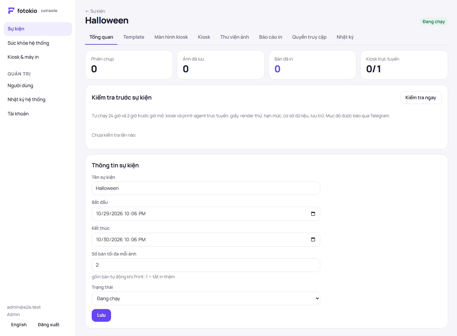This screenshot has width=457, height=336.
Task: Click the Thông tin sự kiện heading
Action: point(115,165)
